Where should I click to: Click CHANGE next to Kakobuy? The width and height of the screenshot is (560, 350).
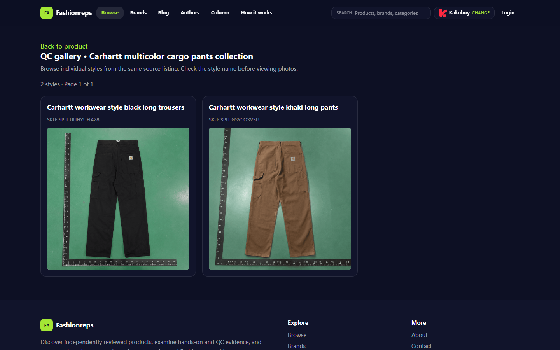click(481, 13)
